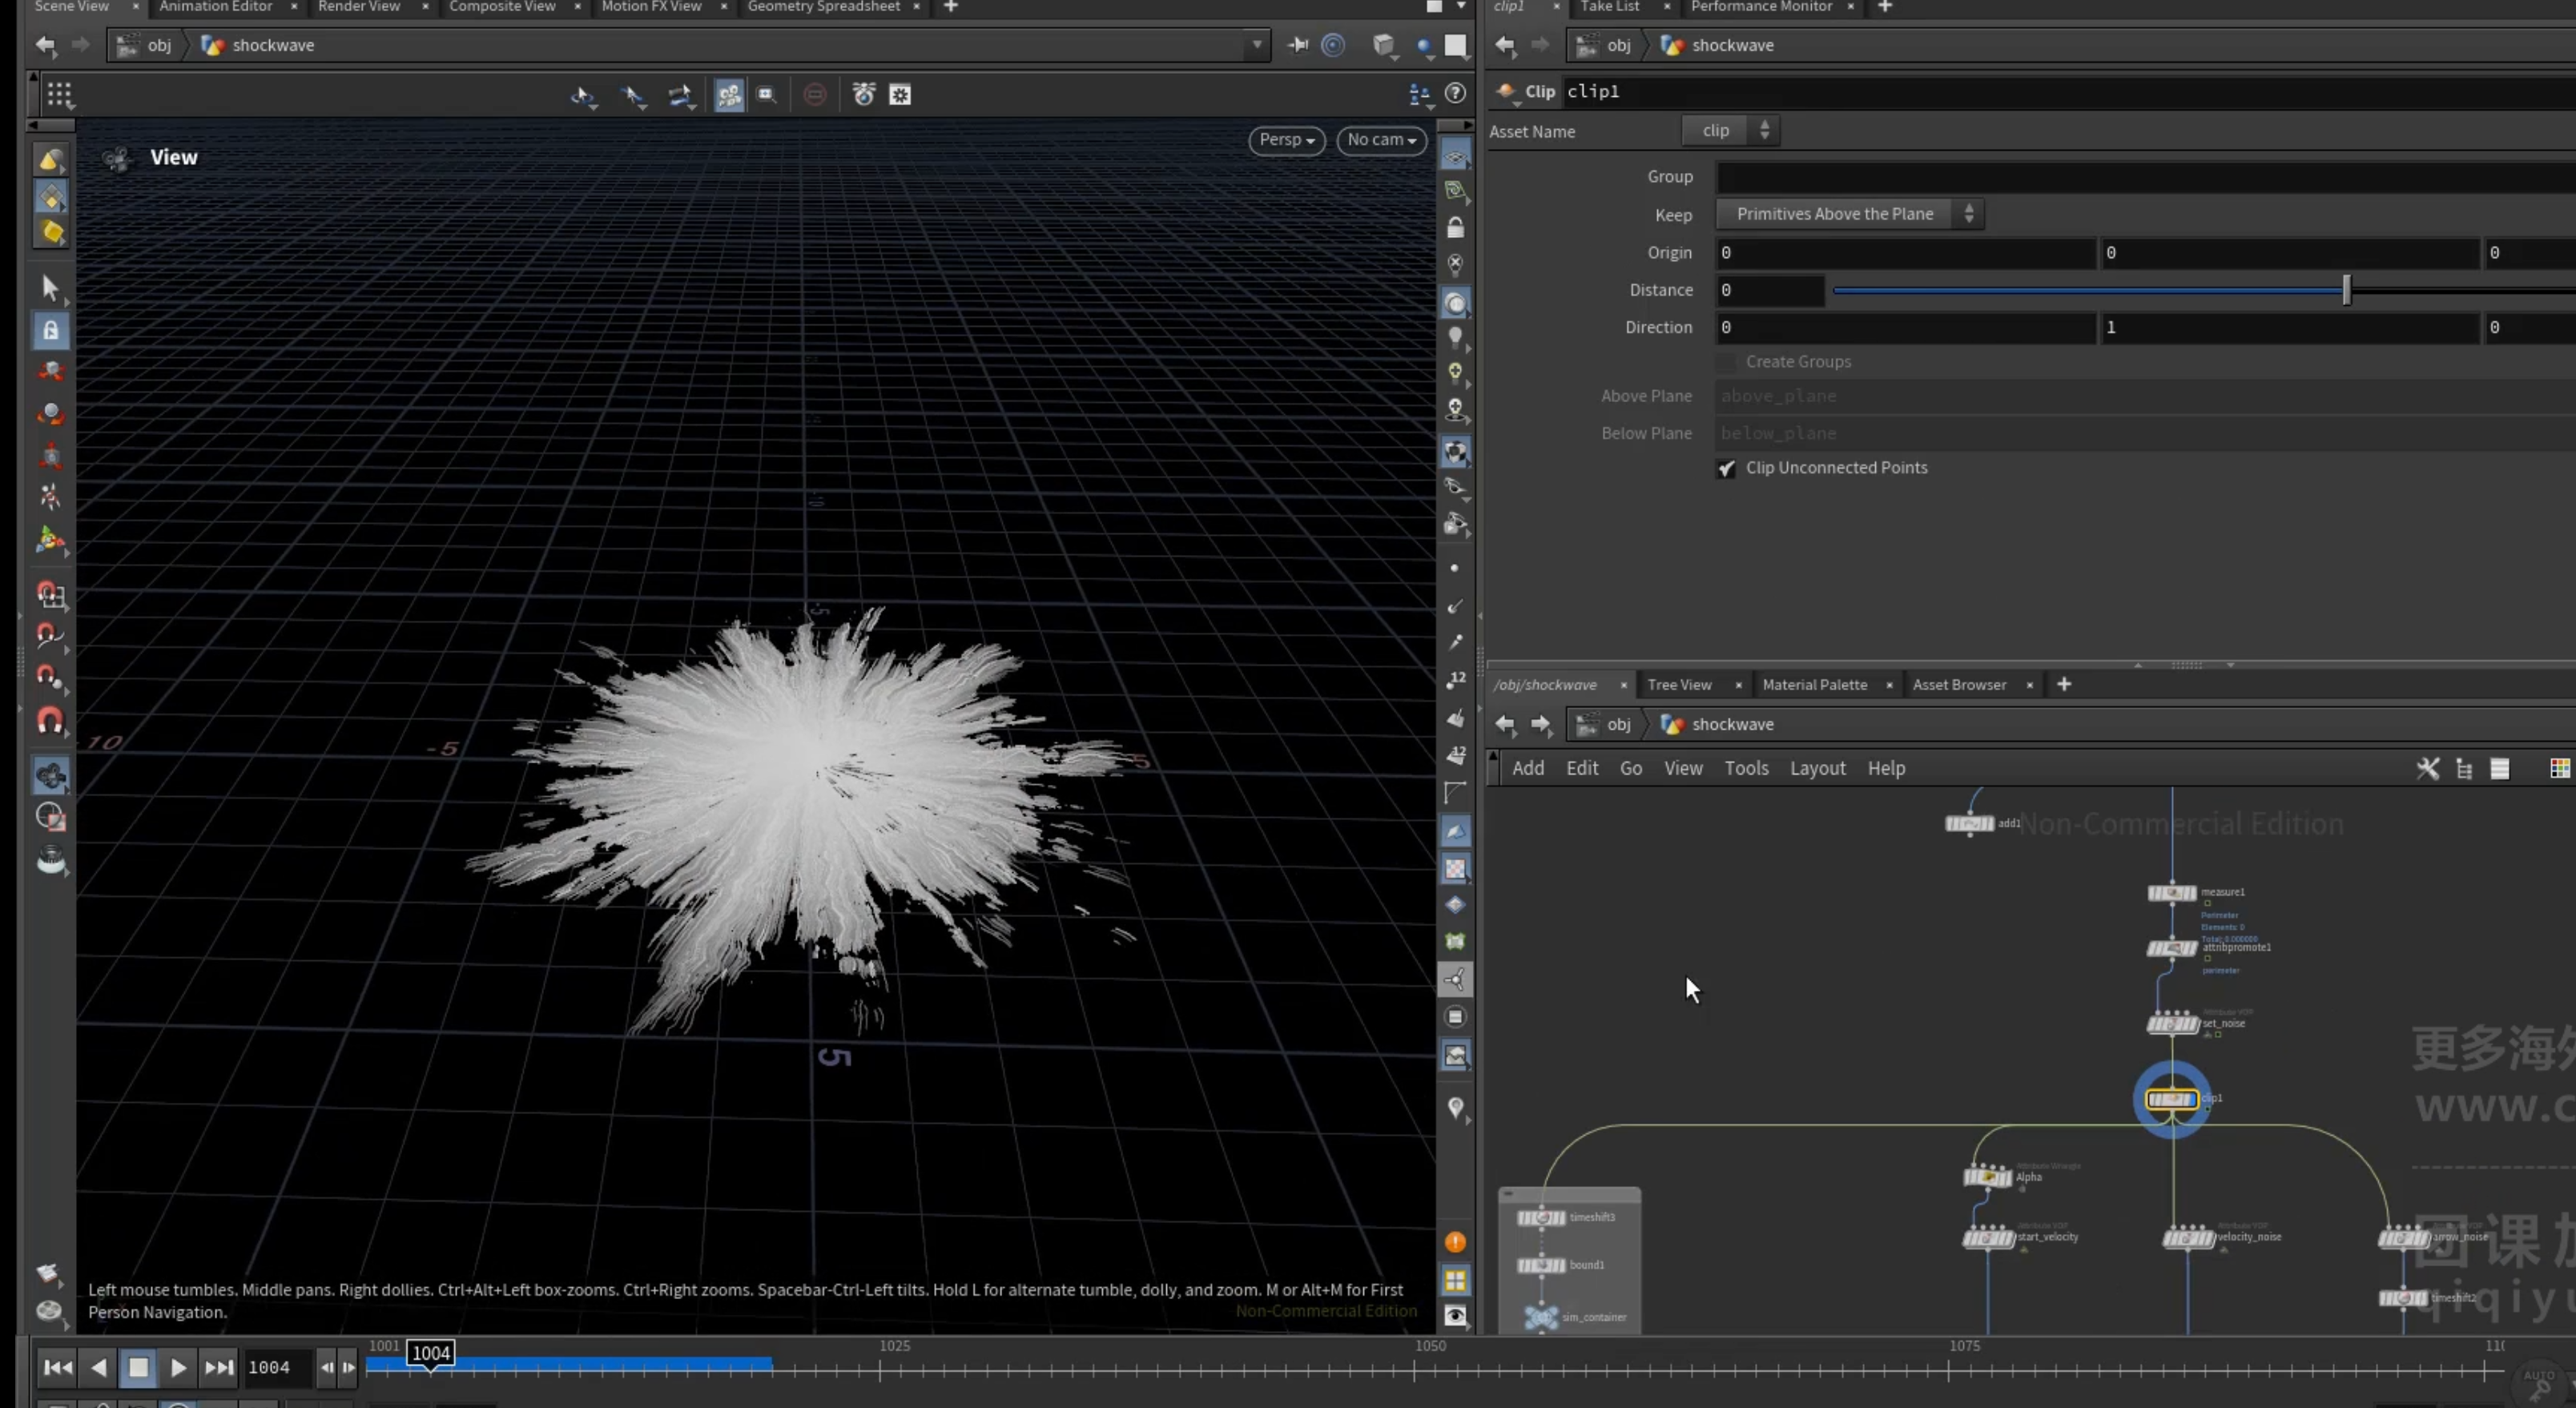Expand Keep Primitives Above the Plane dropdown

pyautogui.click(x=1849, y=214)
